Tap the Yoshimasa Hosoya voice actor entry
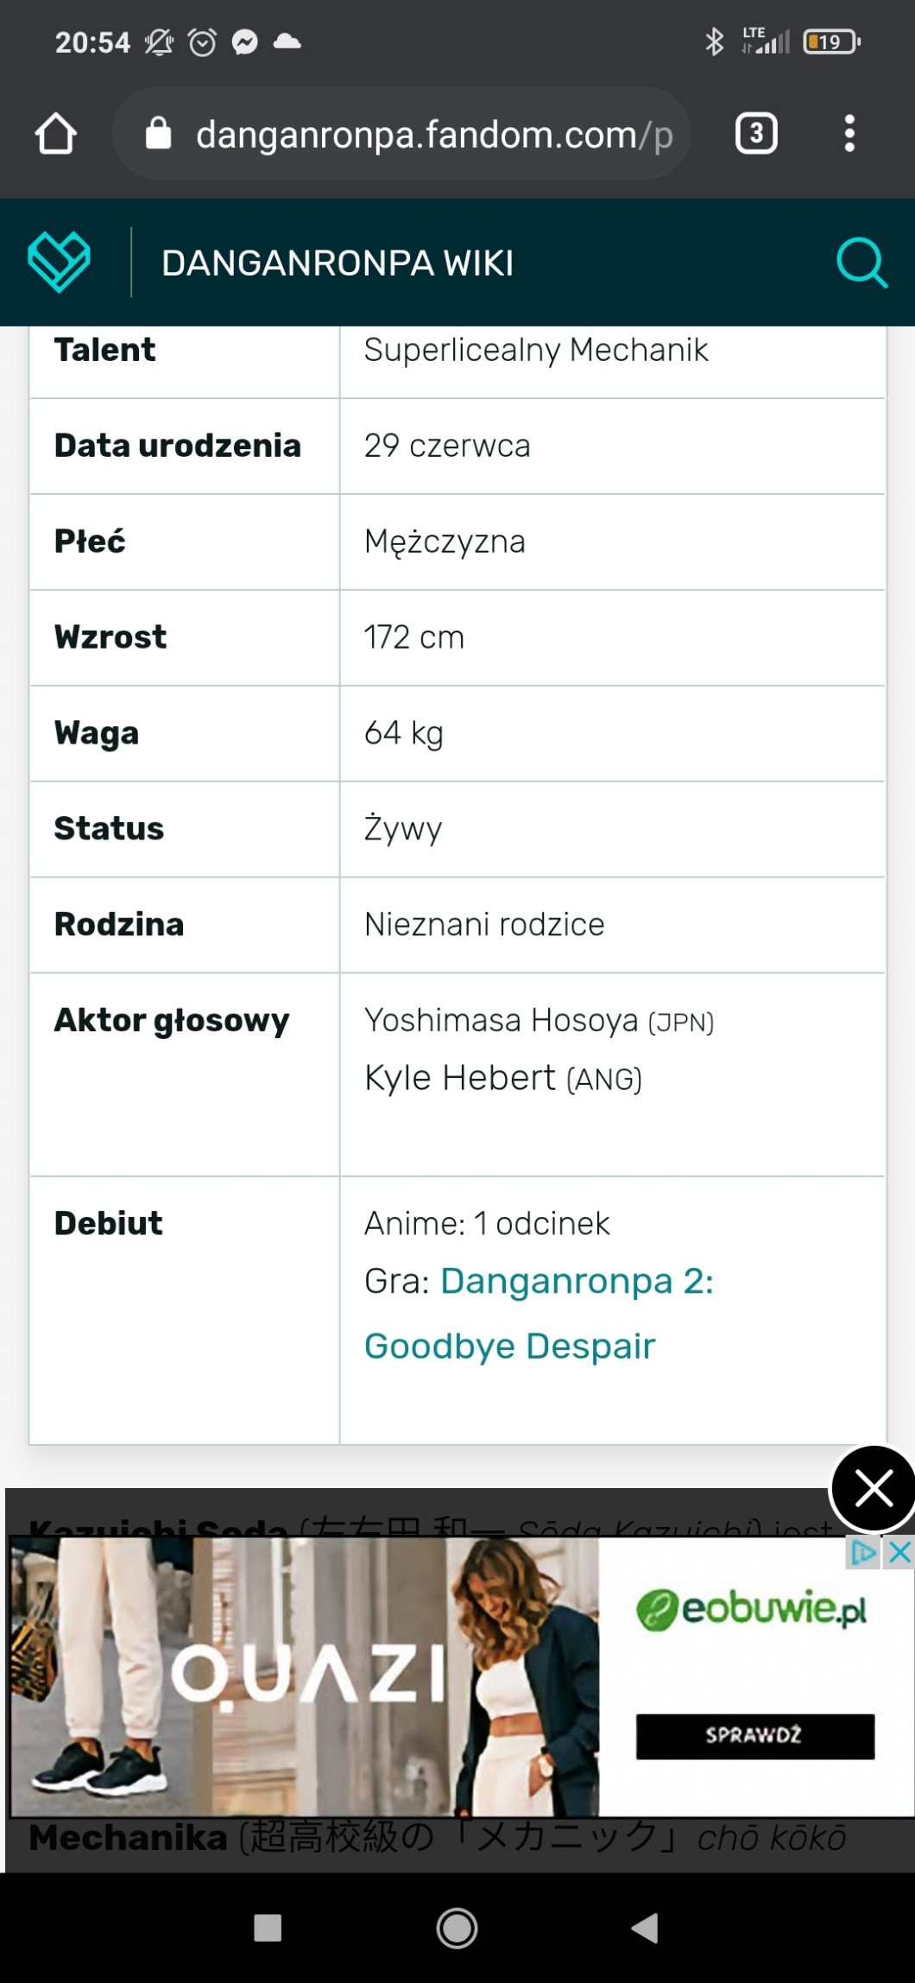 (x=501, y=1021)
